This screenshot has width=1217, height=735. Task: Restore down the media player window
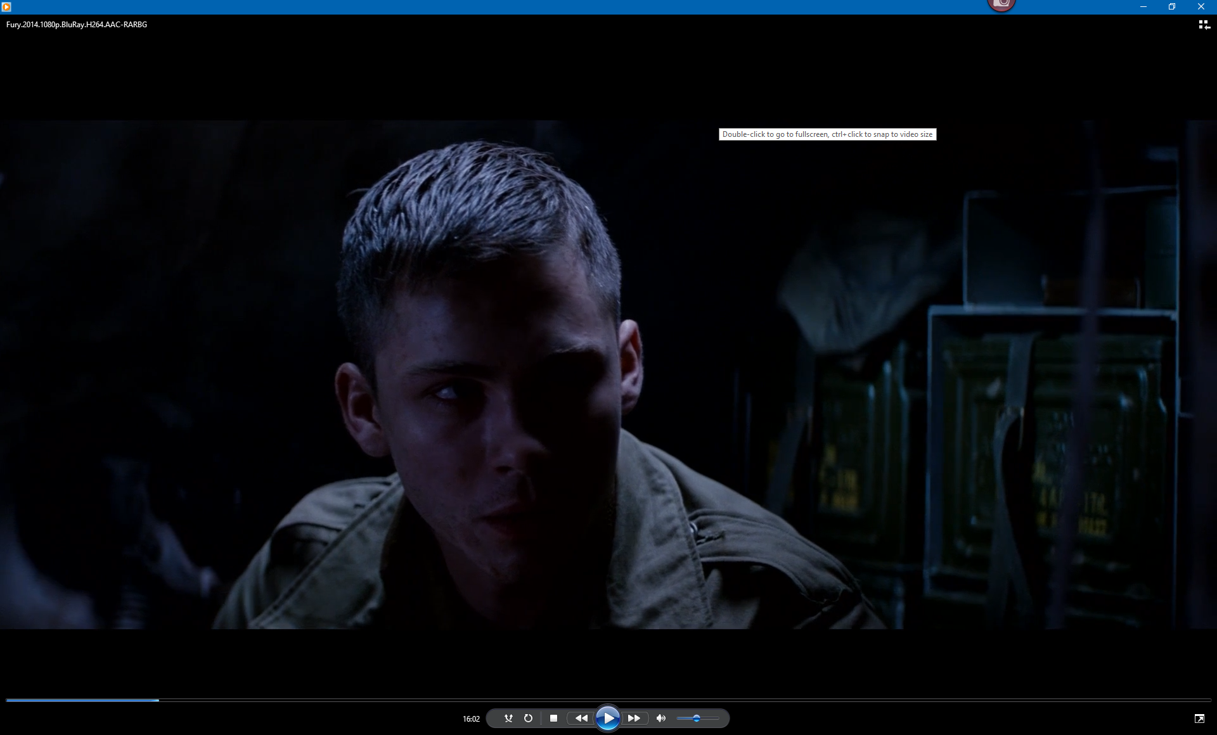1172,6
